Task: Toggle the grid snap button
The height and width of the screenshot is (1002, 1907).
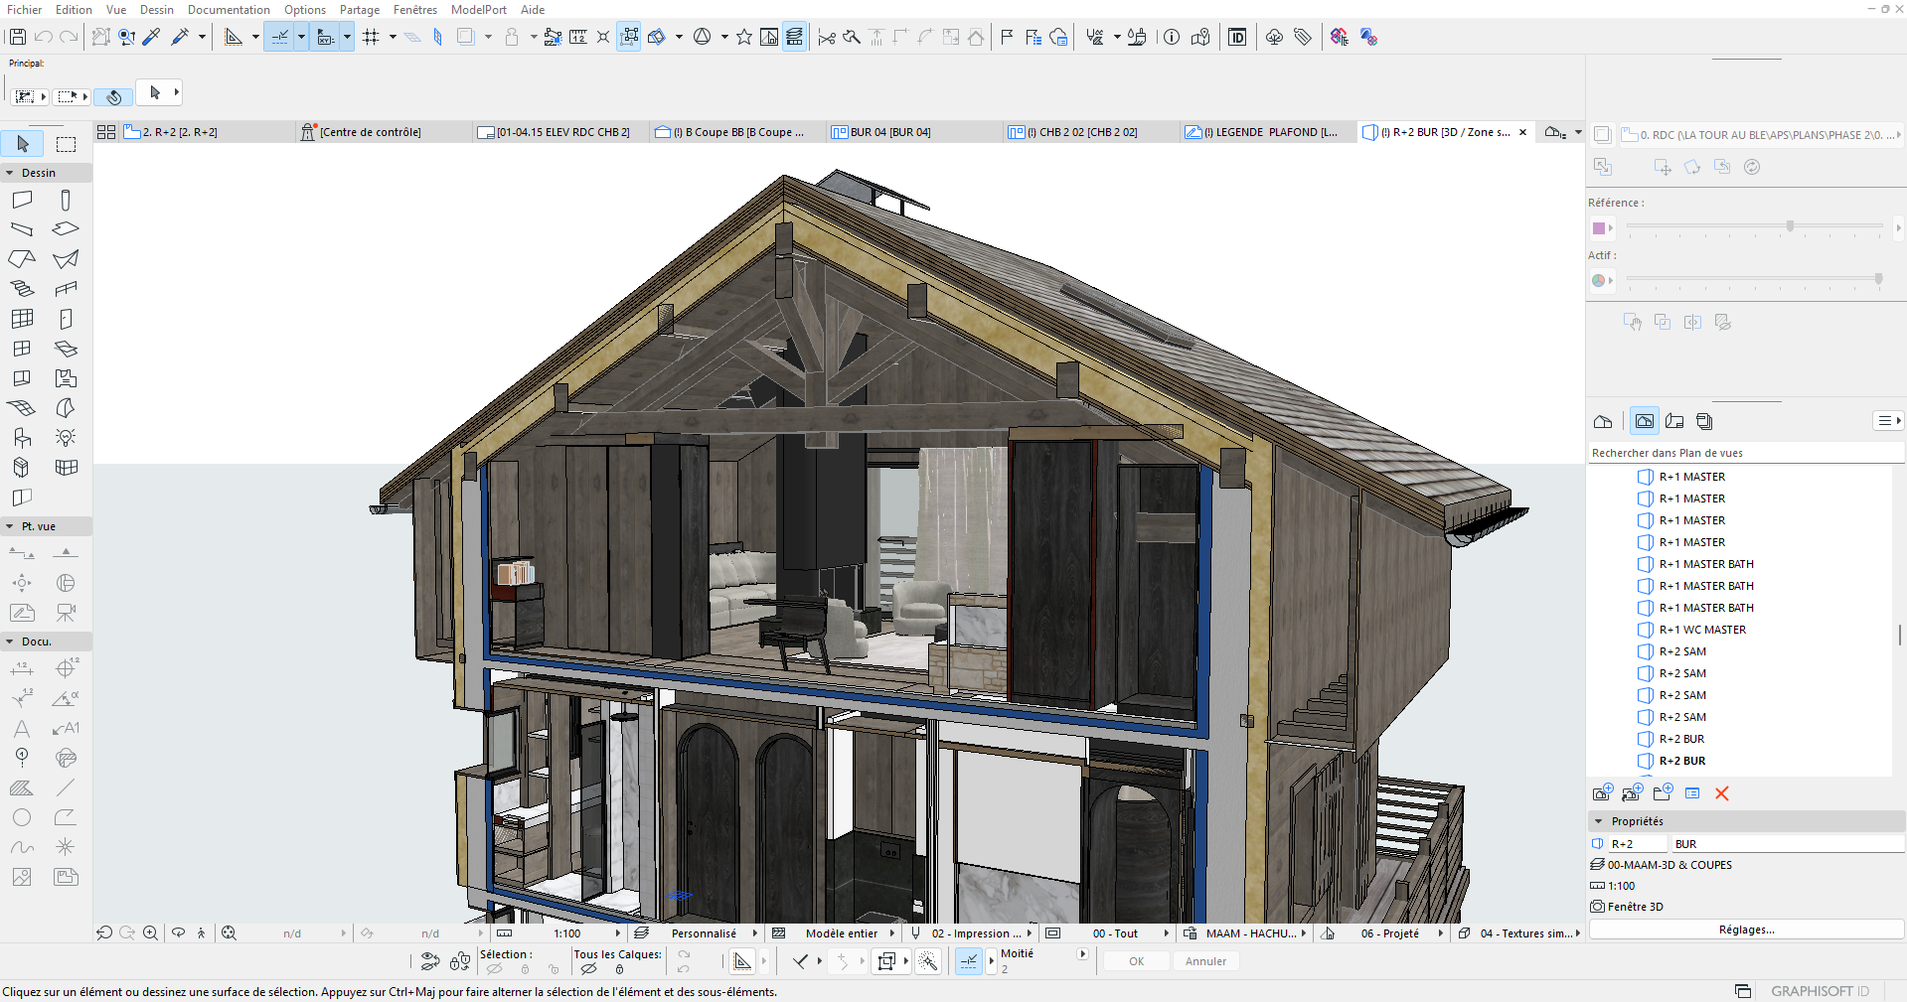Action: coord(371,37)
